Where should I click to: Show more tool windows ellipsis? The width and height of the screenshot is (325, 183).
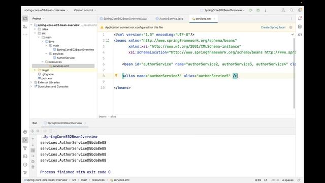pyautogui.click(x=25, y=35)
